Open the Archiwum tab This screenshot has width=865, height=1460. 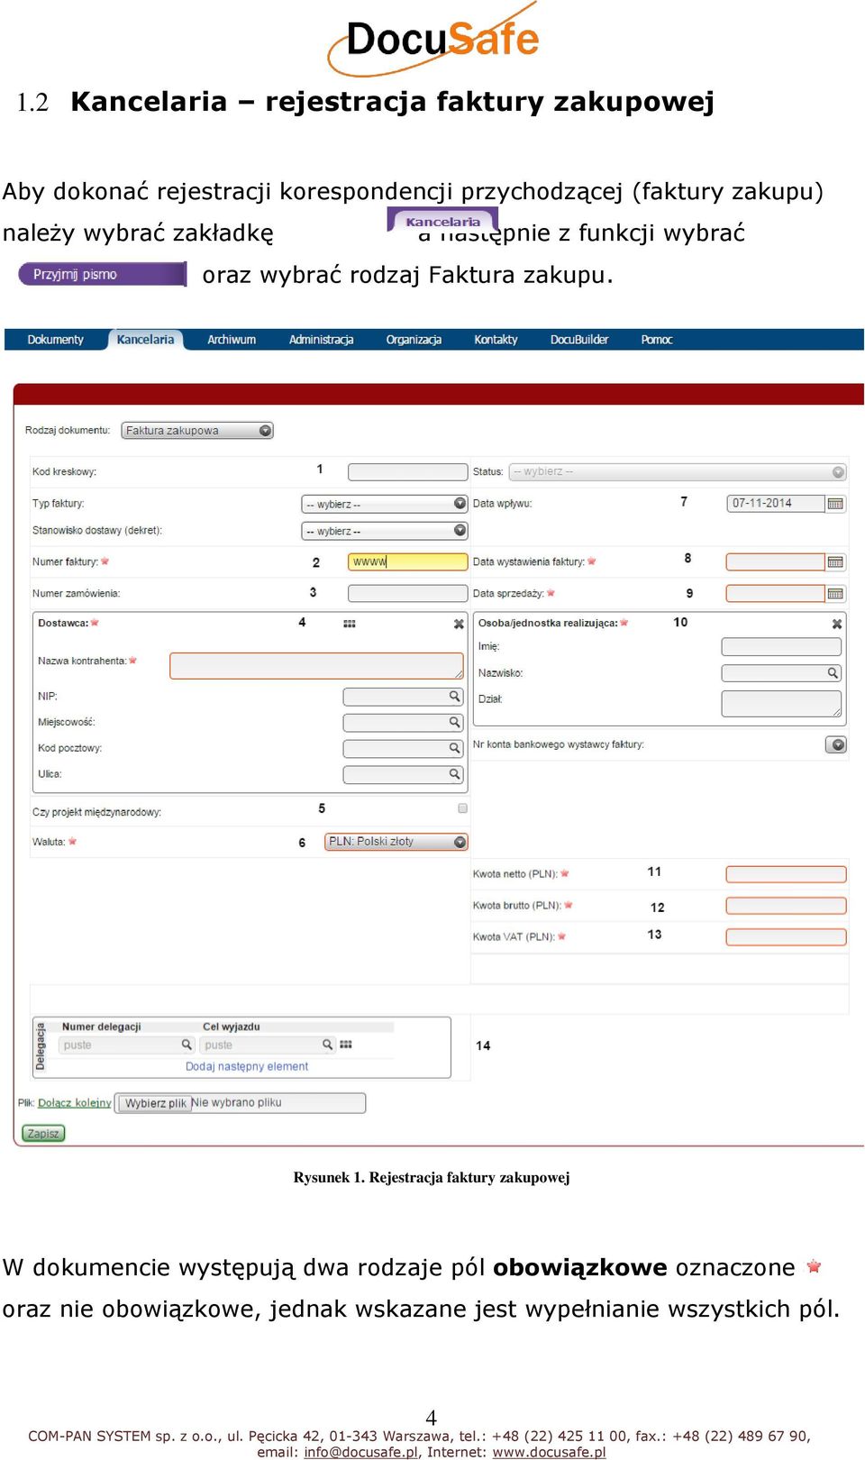pos(232,340)
